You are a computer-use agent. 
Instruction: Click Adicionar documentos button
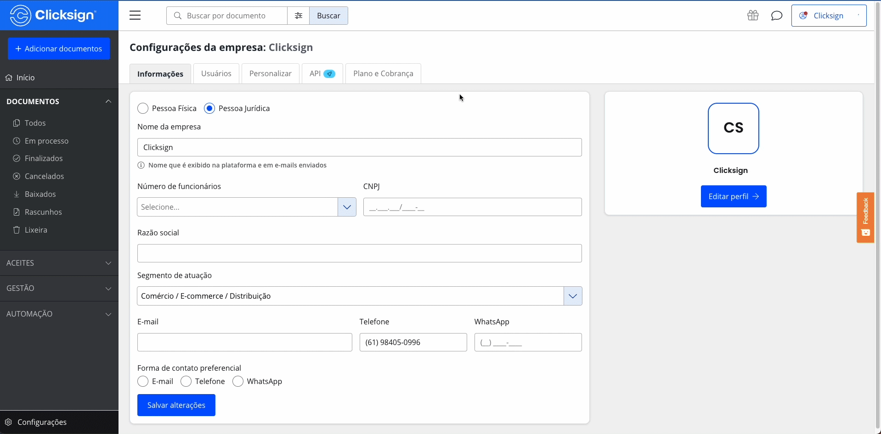pyautogui.click(x=59, y=49)
